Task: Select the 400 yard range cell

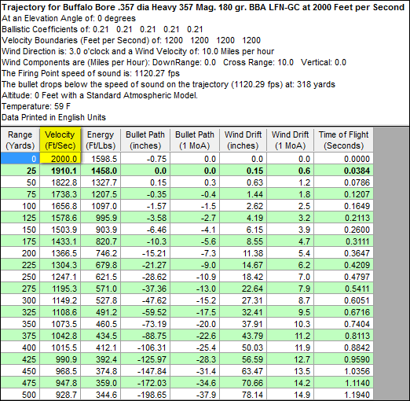Action: pos(20,348)
